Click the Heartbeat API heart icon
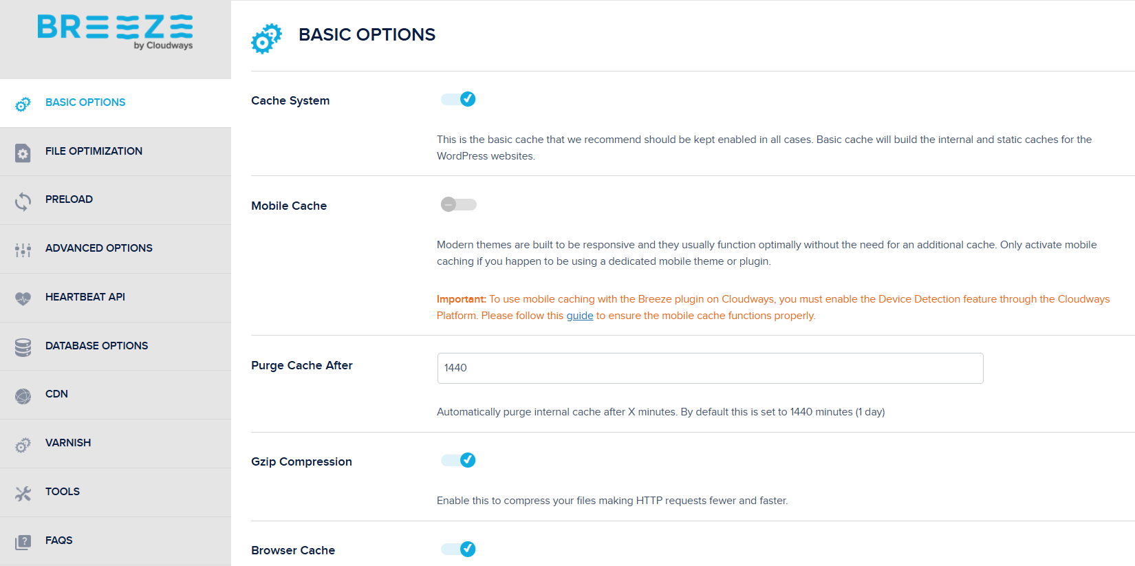Image resolution: width=1135 pixels, height=566 pixels. click(23, 298)
